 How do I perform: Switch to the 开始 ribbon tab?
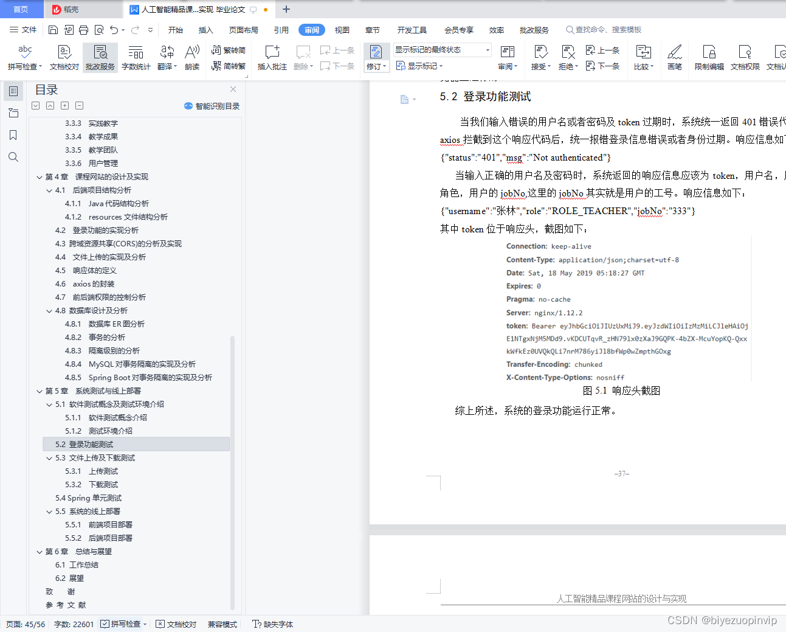click(x=176, y=30)
